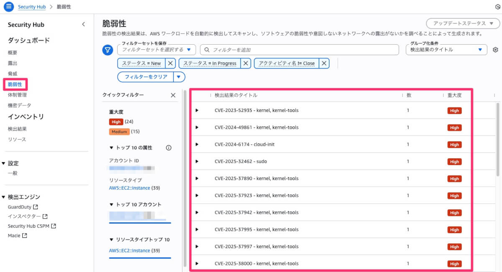The image size is (502, 272).
Task: Expand the CVE-2025-38000 row
Action: tap(197, 263)
